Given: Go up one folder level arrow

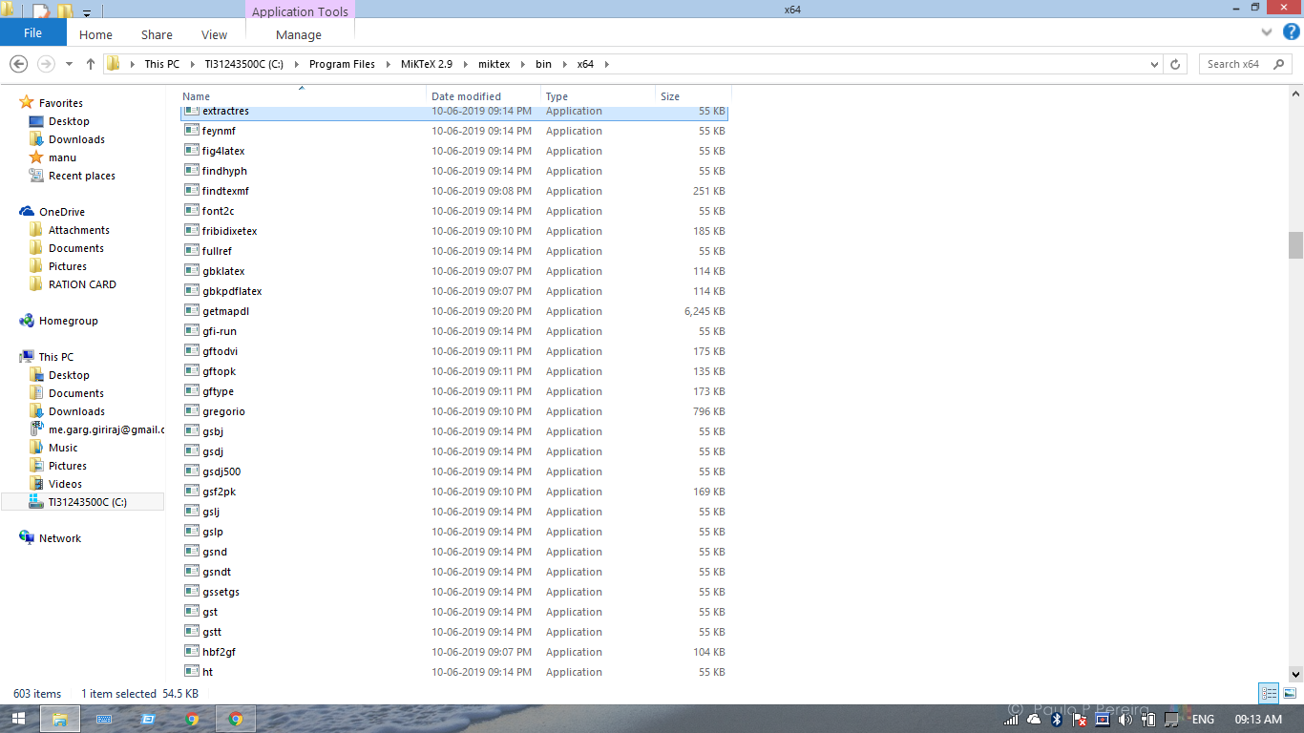Looking at the screenshot, I should click(x=91, y=64).
